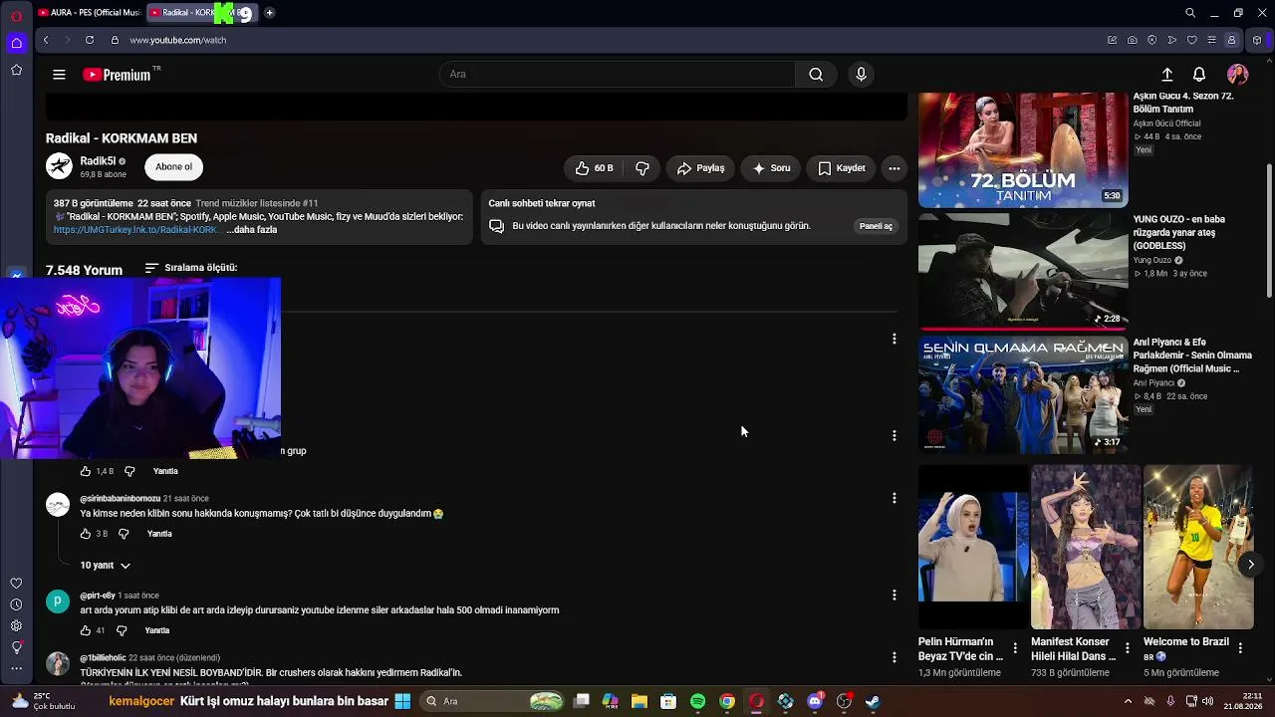Open YouTube notifications bell
This screenshot has height=717, width=1275.
1199,75
